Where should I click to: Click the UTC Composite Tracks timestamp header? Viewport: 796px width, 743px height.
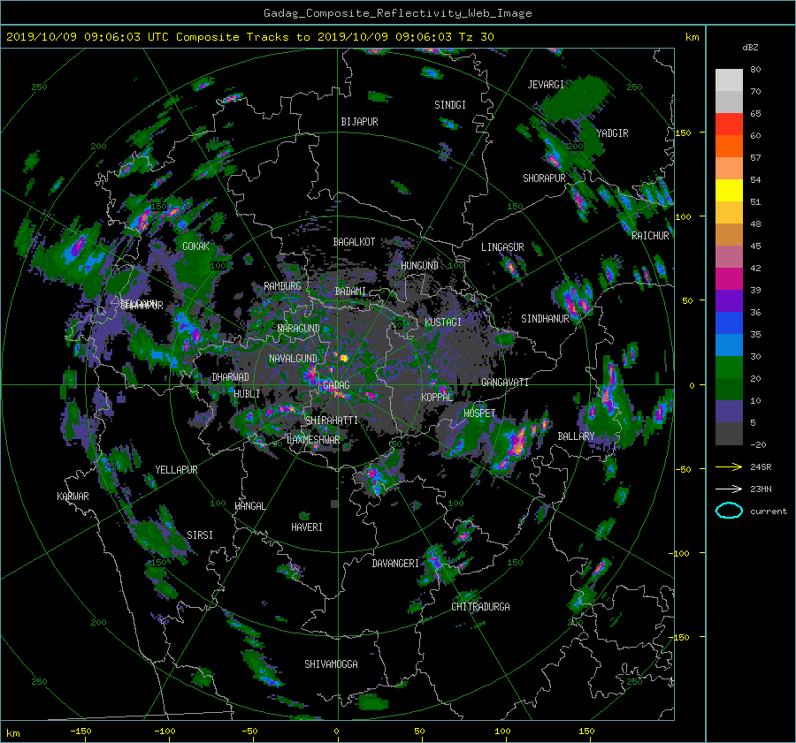[x=249, y=37]
